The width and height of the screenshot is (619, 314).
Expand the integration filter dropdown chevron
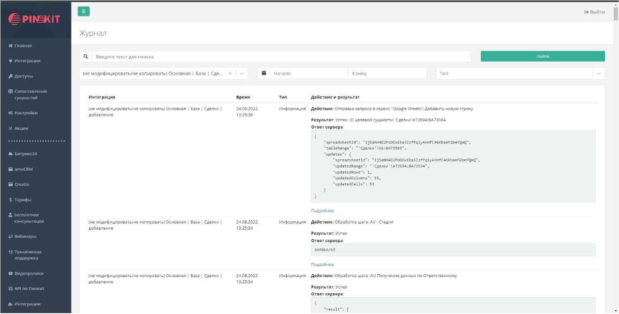(x=242, y=74)
